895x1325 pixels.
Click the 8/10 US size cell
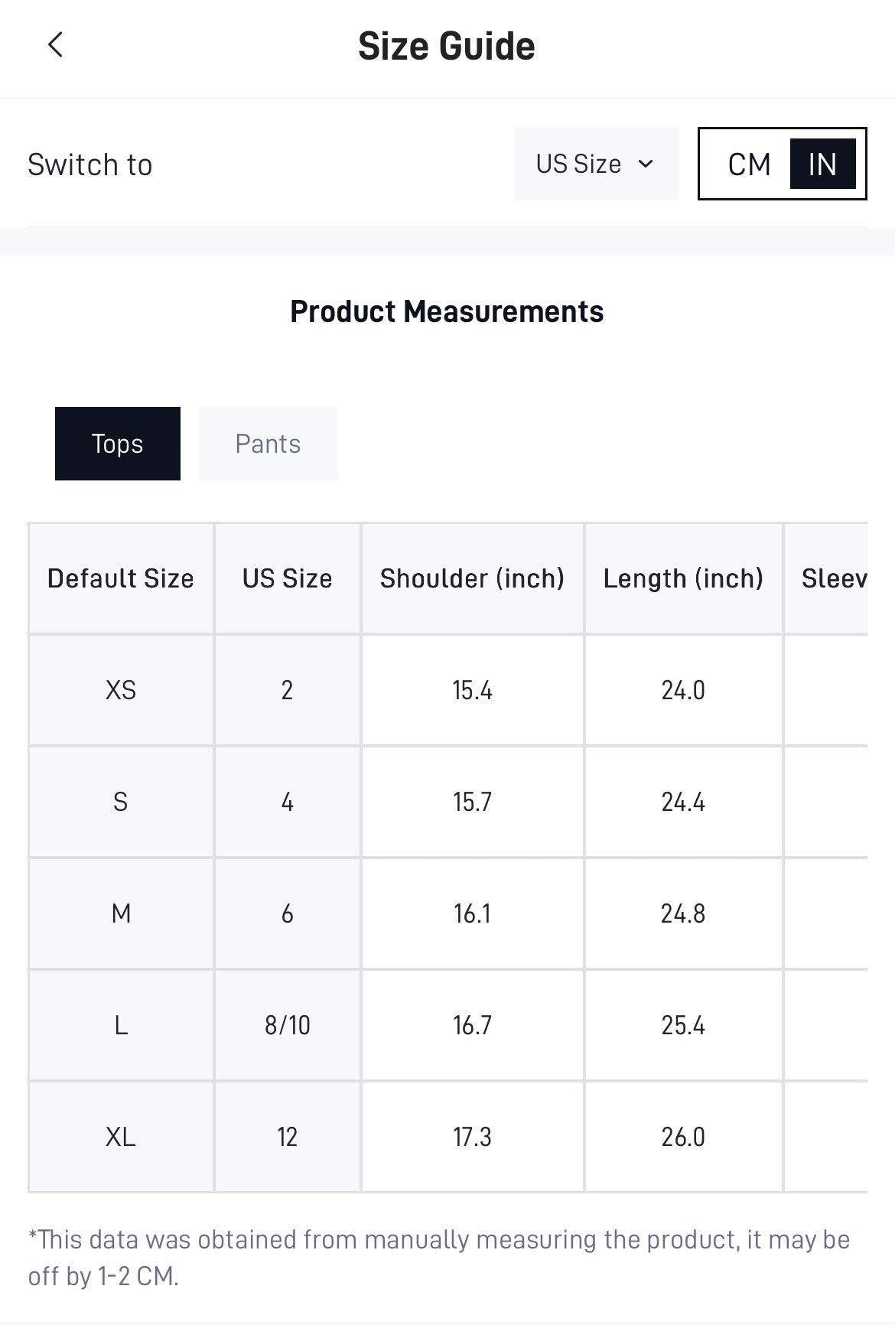tap(288, 1025)
